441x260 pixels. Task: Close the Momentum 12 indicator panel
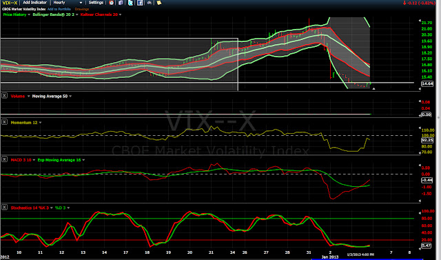5,122
